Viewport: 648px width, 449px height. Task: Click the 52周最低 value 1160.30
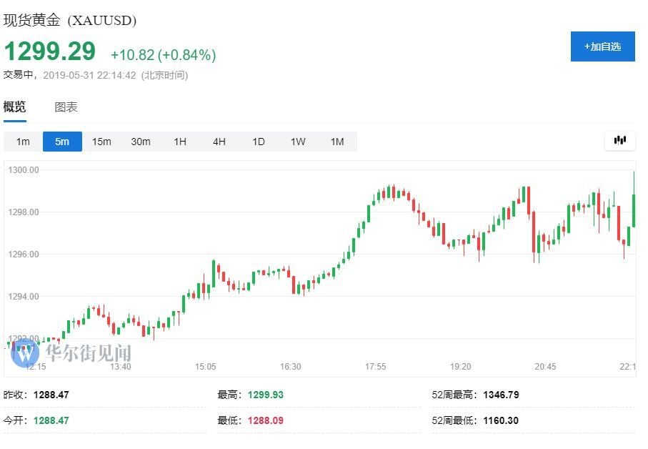point(501,420)
